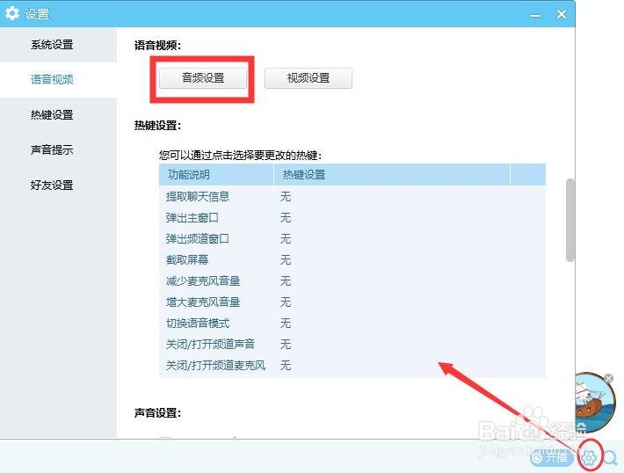
Task: Click the 音频设置 button
Action: coord(203,78)
